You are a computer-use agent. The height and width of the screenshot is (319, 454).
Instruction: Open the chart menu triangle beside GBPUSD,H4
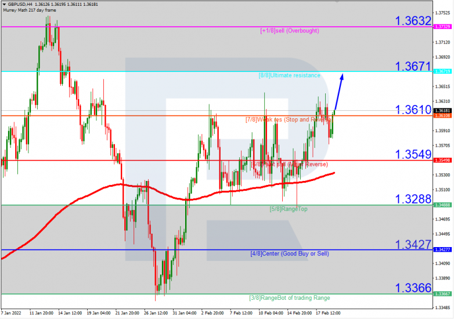(x=4, y=4)
